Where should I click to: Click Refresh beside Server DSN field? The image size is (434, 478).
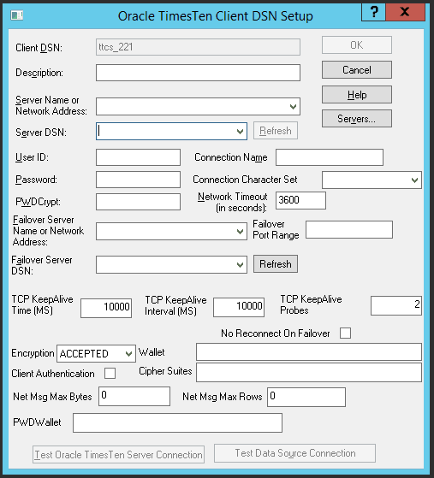click(x=276, y=131)
